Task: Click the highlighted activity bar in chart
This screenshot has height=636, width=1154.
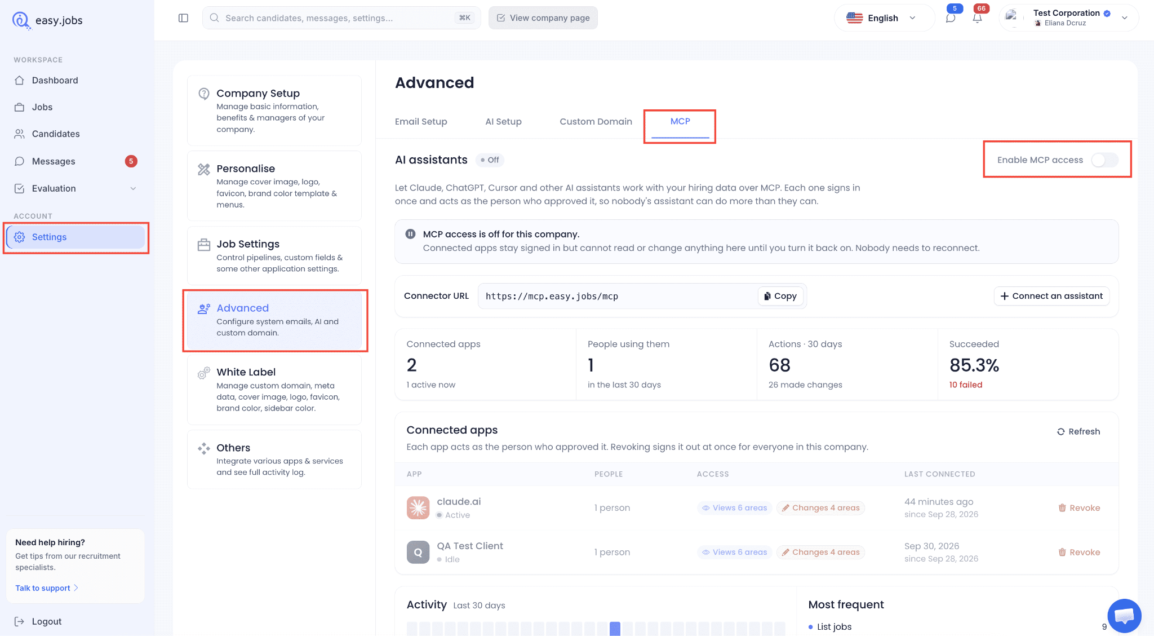Action: click(615, 629)
